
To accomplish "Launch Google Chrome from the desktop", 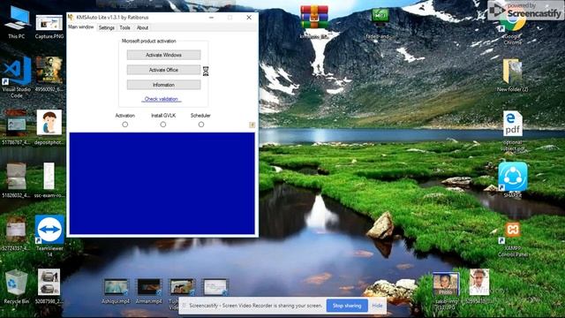I will [x=512, y=28].
